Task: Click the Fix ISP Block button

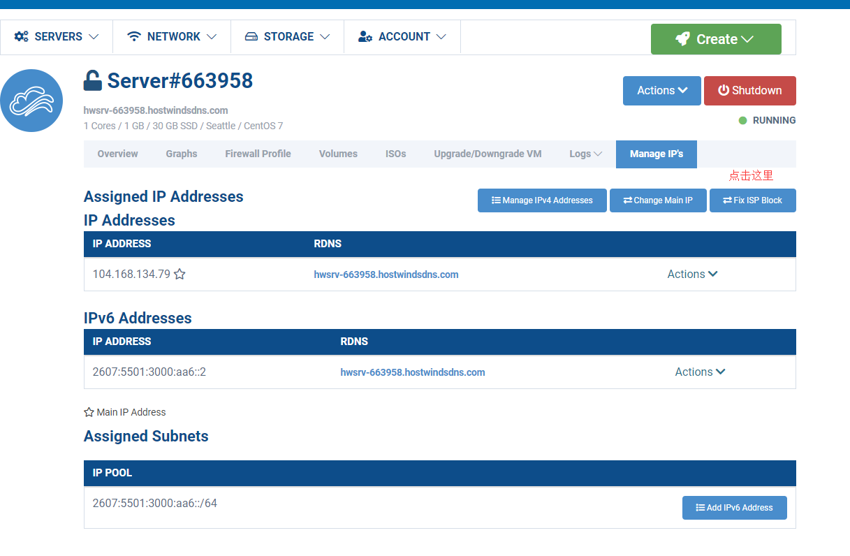Action: click(x=752, y=200)
